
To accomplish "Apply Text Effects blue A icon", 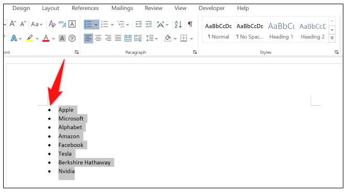I will [x=14, y=38].
